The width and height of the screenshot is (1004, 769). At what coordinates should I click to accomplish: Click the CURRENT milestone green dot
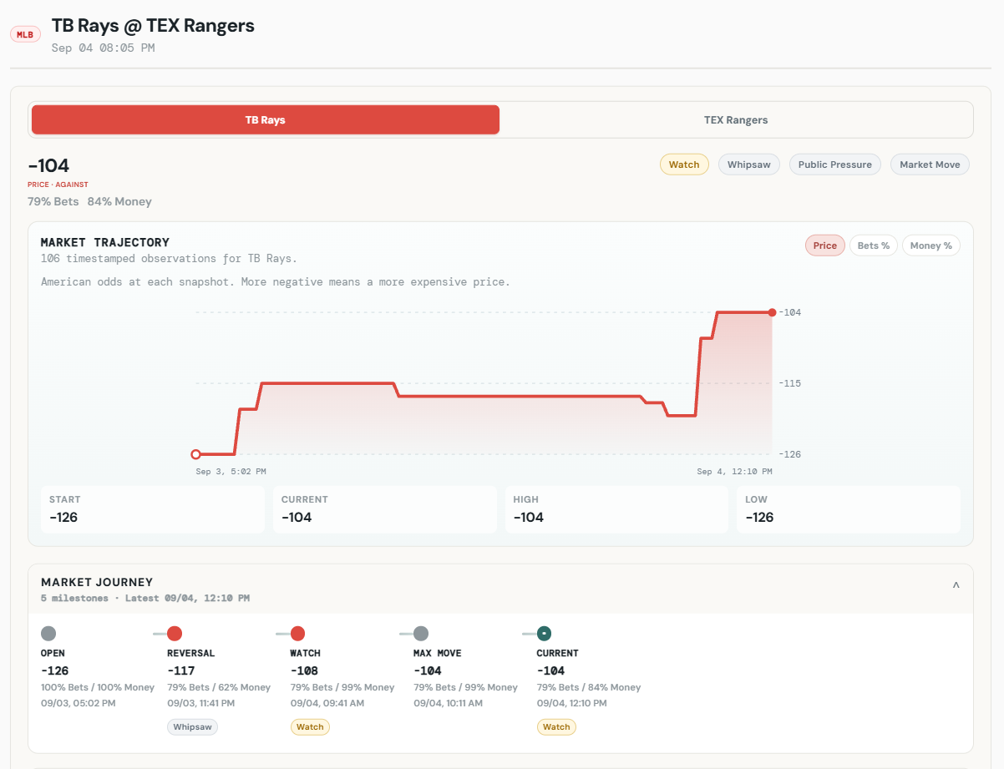pos(544,634)
